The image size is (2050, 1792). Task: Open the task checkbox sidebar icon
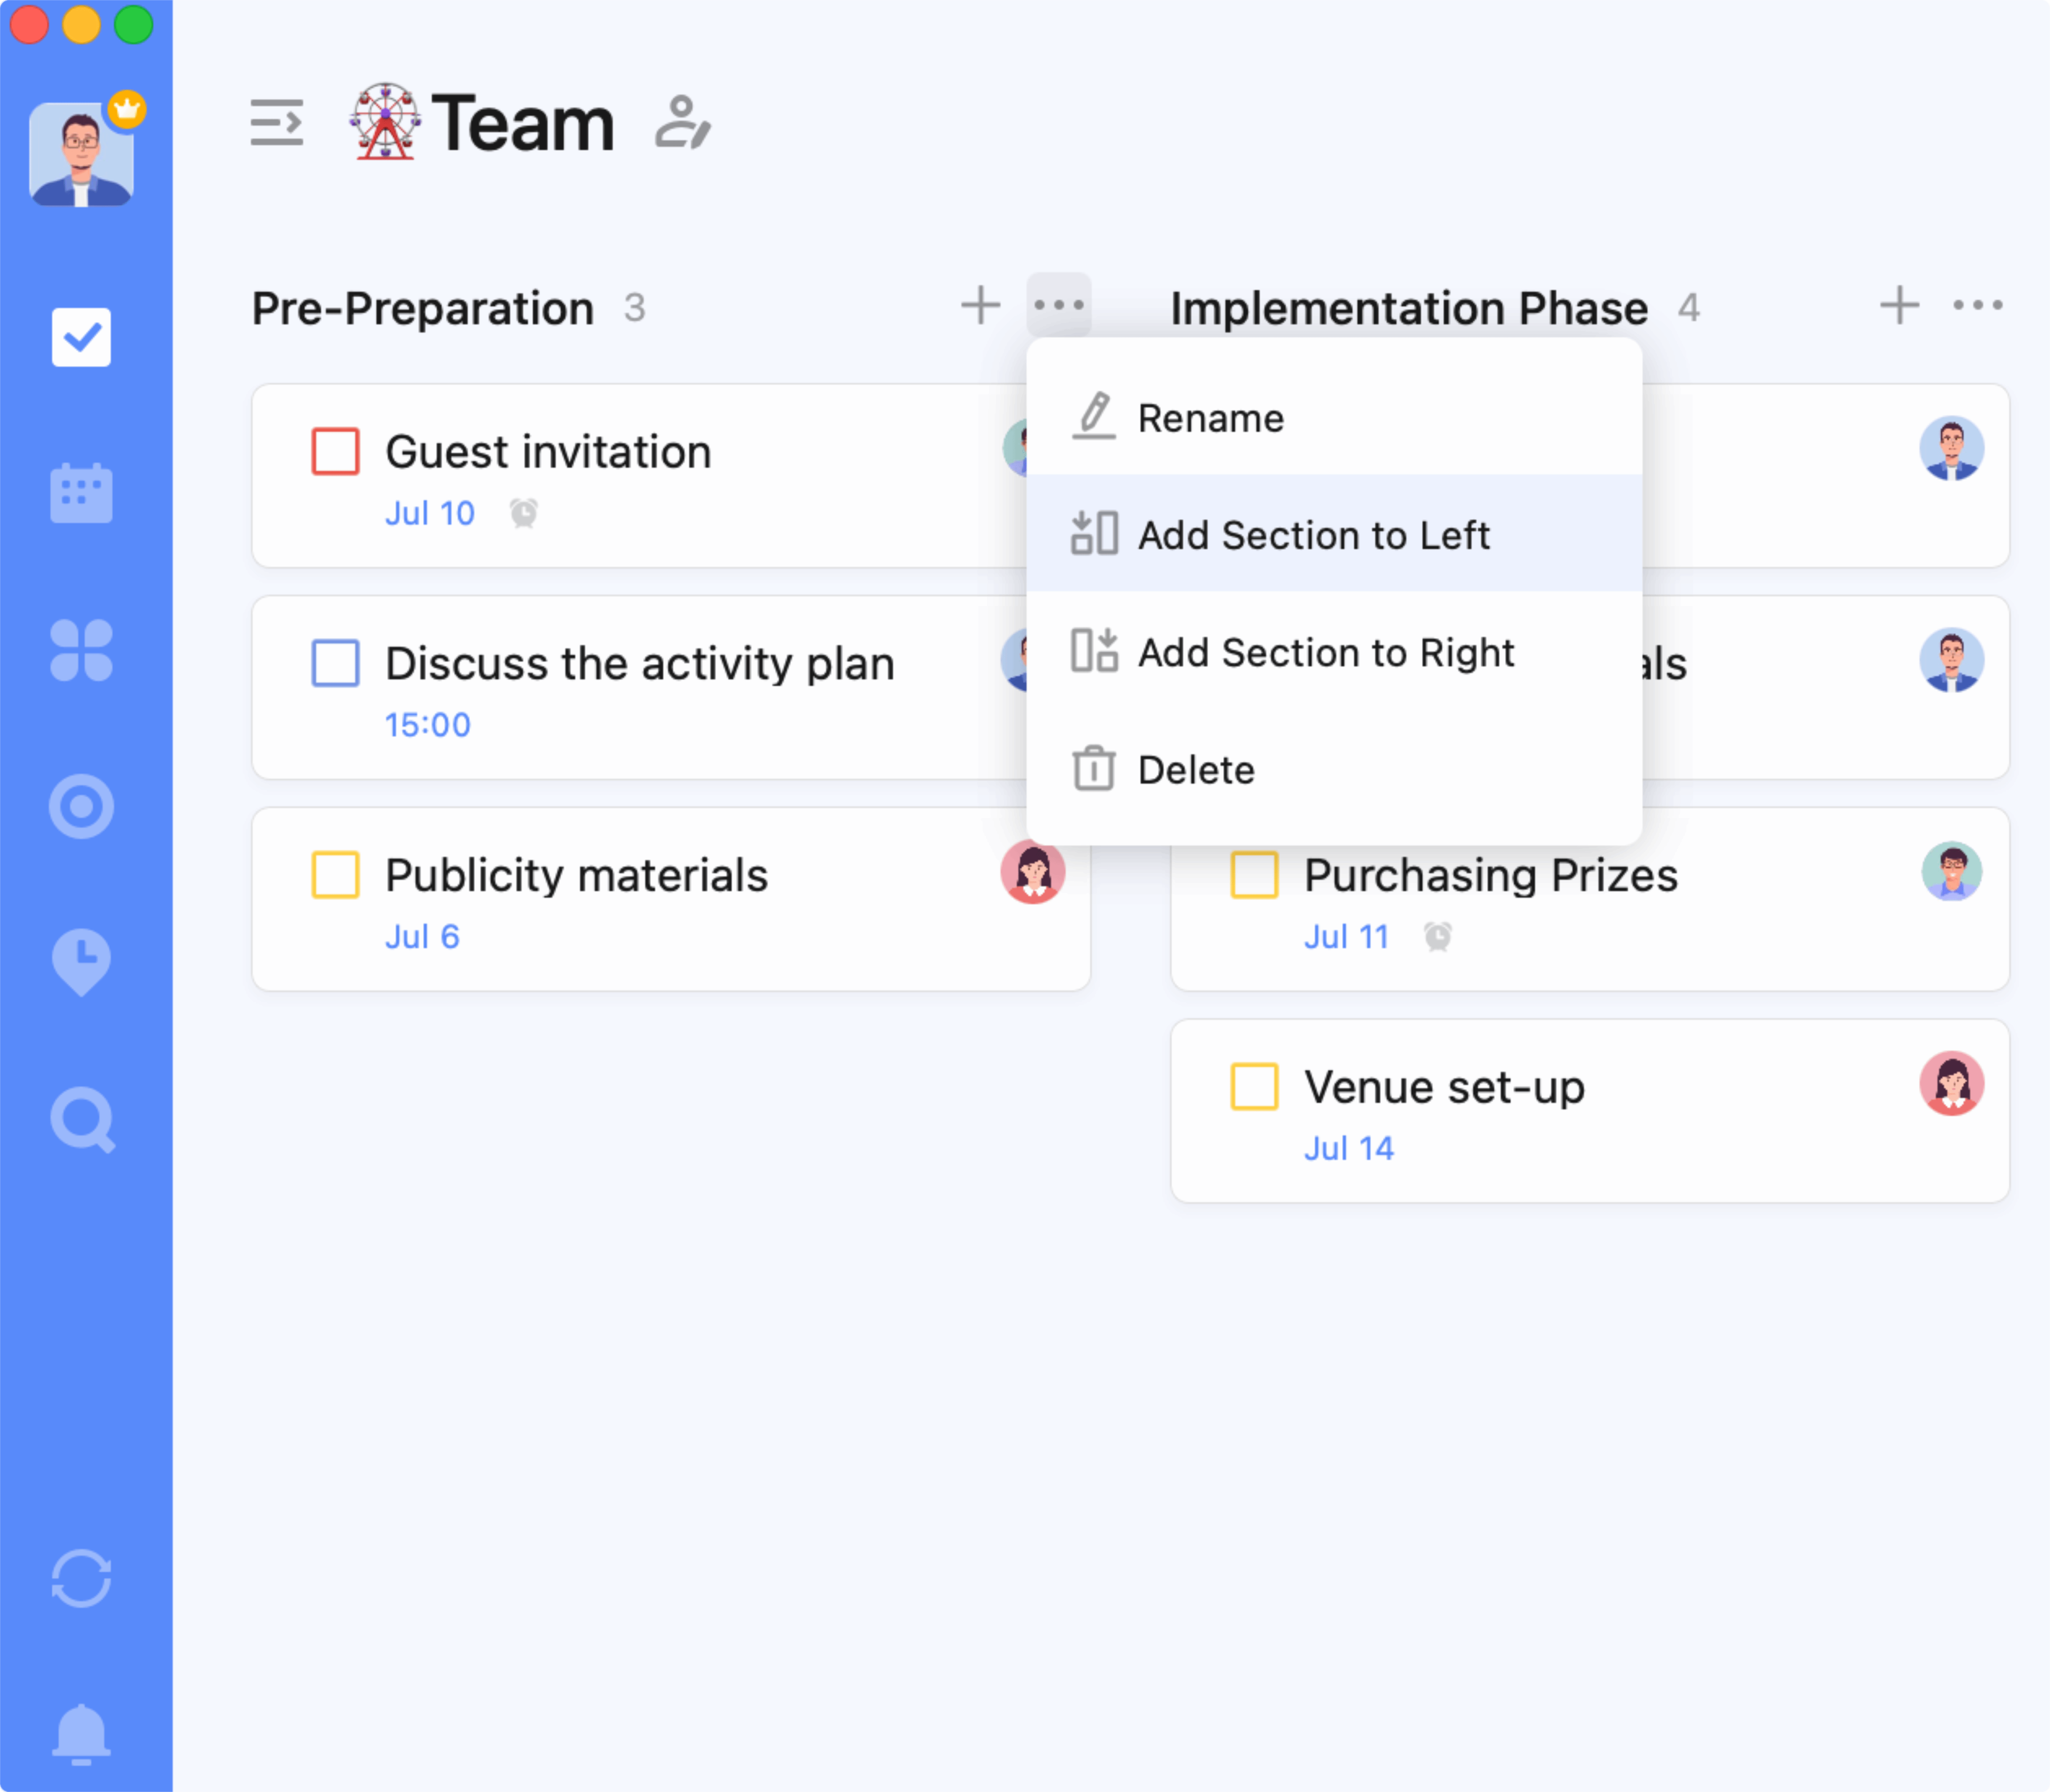pos(81,337)
